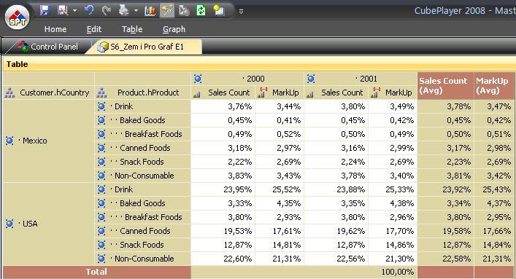Click the Print icon in the toolbar
This screenshot has height=279, width=516.
click(x=124, y=10)
